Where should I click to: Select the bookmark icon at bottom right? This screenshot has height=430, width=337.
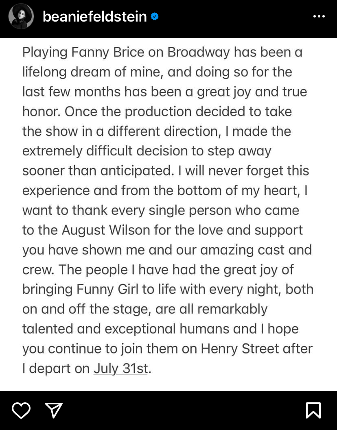(x=313, y=410)
